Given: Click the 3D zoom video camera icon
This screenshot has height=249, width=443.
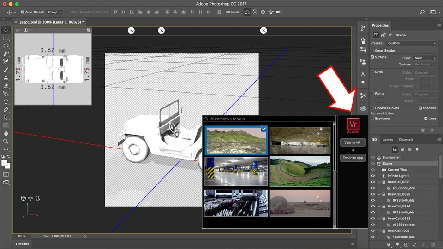Looking at the screenshot, I should pyautogui.click(x=279, y=12).
